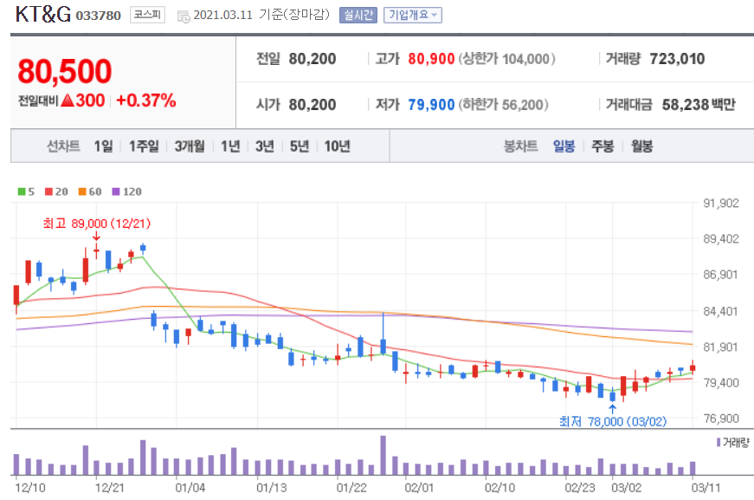Click the 03/11 date axis label
This screenshot has height=500, width=754.
click(706, 488)
